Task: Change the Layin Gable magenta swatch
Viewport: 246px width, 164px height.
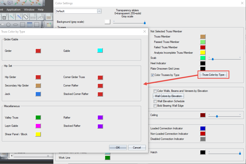Action: pos(38,126)
